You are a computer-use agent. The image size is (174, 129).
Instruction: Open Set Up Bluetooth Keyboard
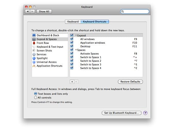[121, 113]
